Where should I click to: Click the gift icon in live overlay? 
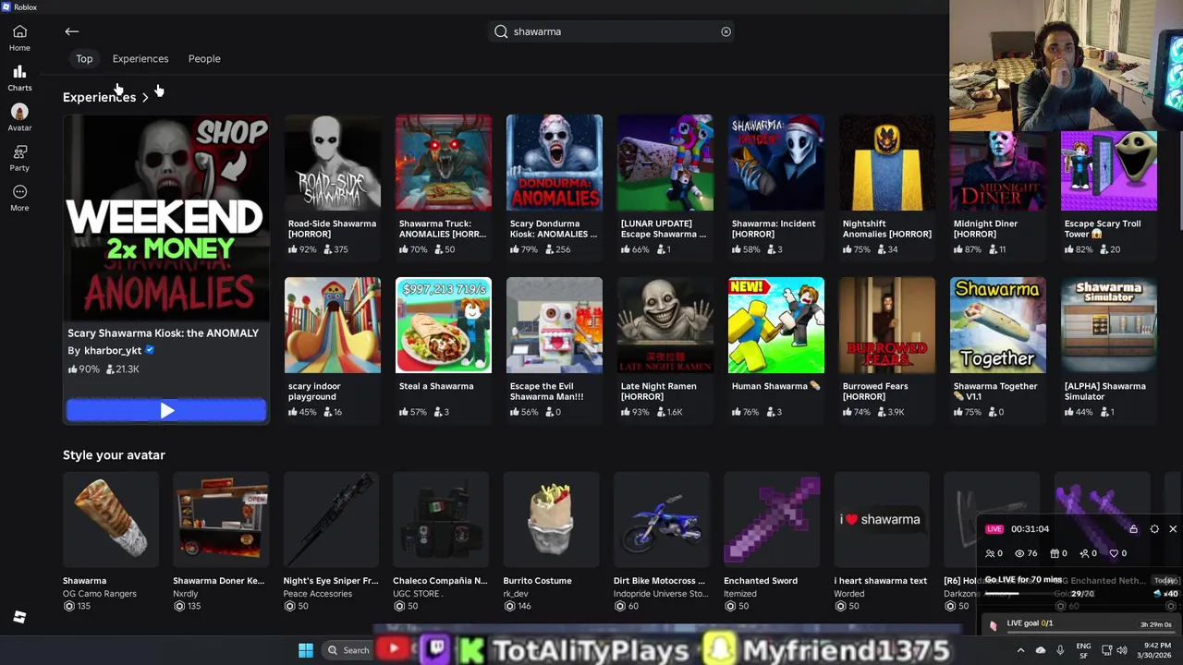click(1055, 553)
